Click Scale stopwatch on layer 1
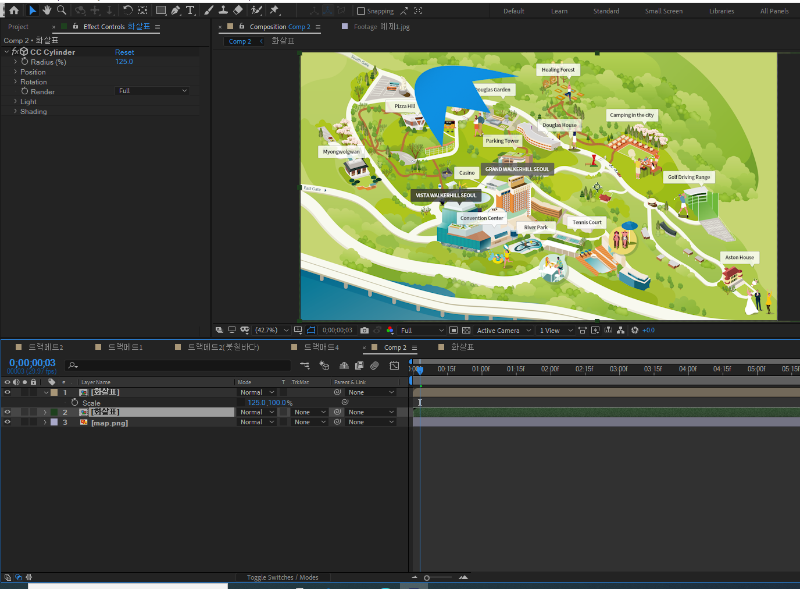 [x=74, y=402]
